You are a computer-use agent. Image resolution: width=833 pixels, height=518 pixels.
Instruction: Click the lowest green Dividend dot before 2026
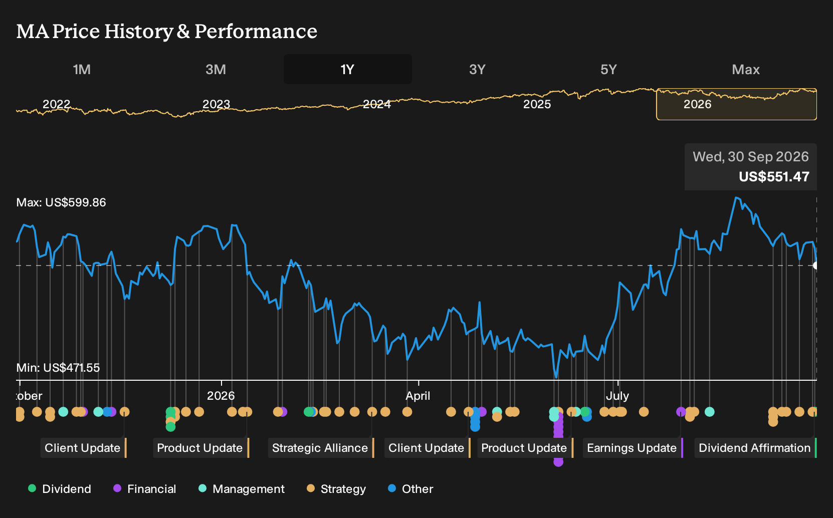pos(170,427)
